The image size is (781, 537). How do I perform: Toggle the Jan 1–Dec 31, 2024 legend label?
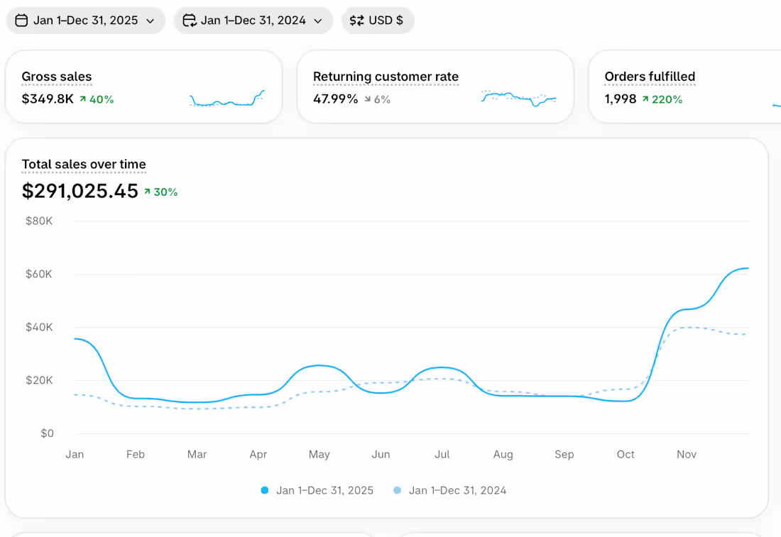(x=457, y=490)
